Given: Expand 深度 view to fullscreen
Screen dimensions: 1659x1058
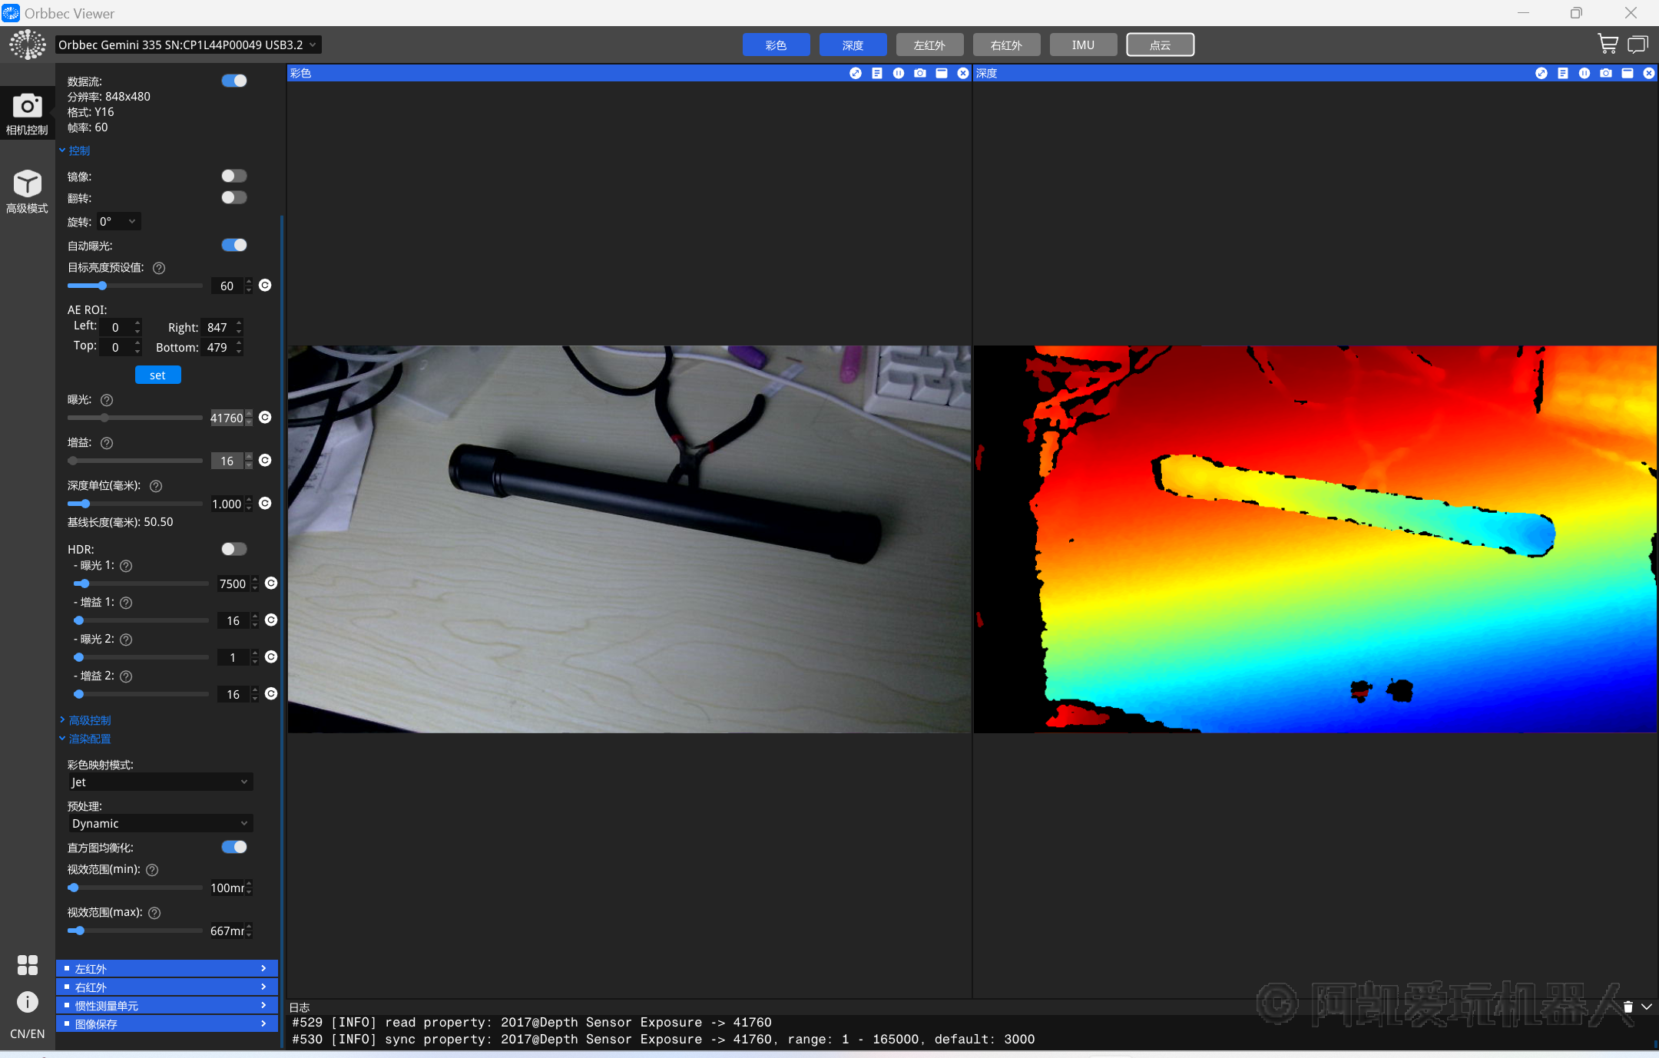Looking at the screenshot, I should (1541, 73).
